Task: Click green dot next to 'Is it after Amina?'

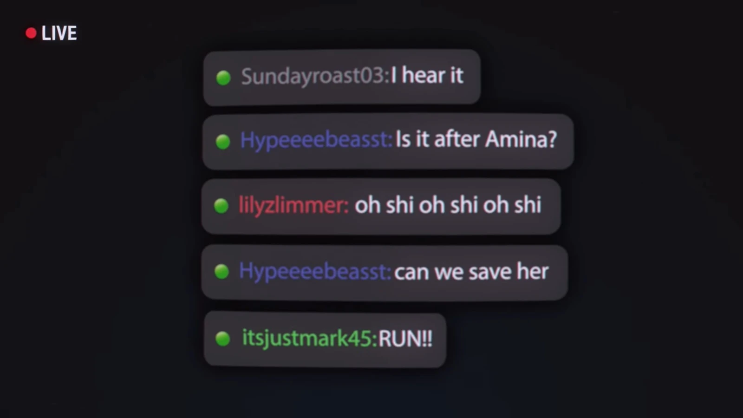Action: coord(223,141)
